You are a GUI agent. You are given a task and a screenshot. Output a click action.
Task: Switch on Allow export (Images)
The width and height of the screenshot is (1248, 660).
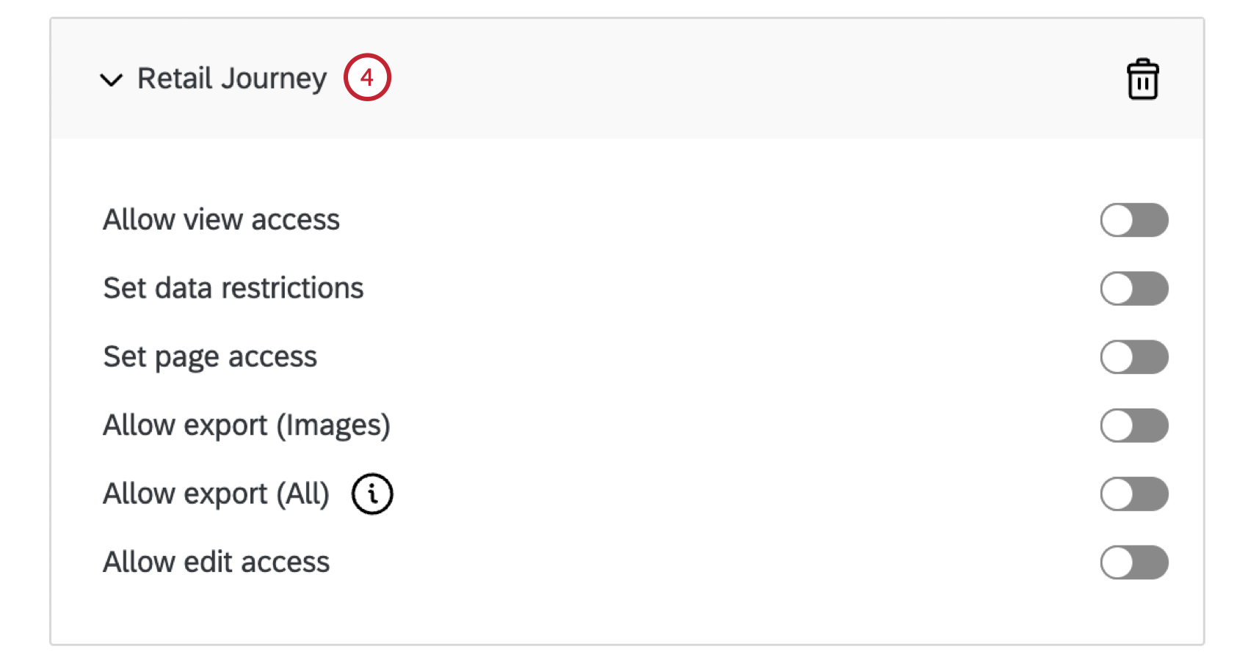(x=1134, y=425)
